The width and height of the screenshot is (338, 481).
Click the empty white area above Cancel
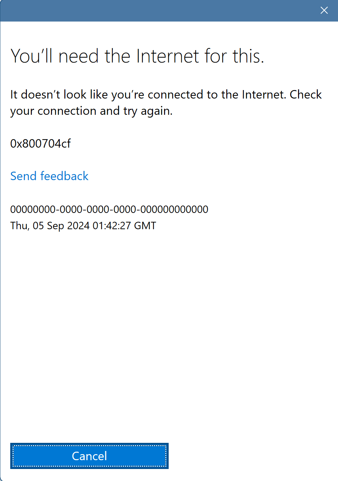pyautogui.click(x=169, y=335)
